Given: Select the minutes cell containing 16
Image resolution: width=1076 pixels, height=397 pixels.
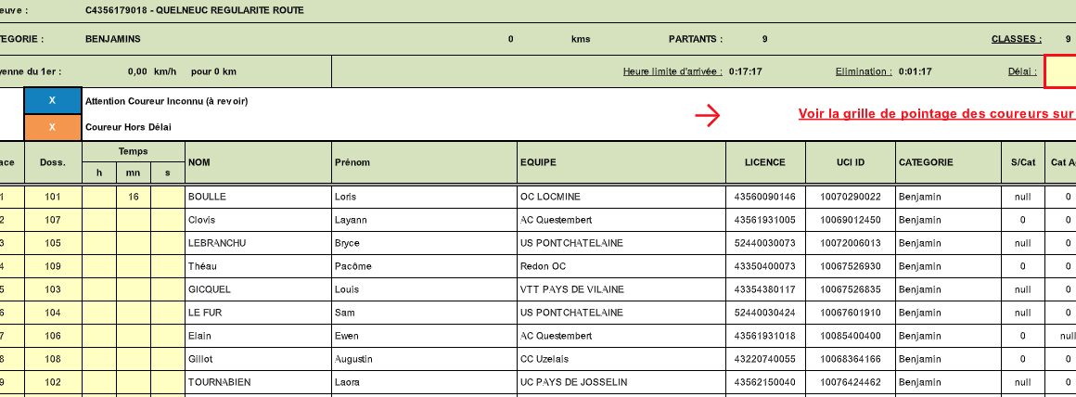Looking at the screenshot, I should click(134, 197).
